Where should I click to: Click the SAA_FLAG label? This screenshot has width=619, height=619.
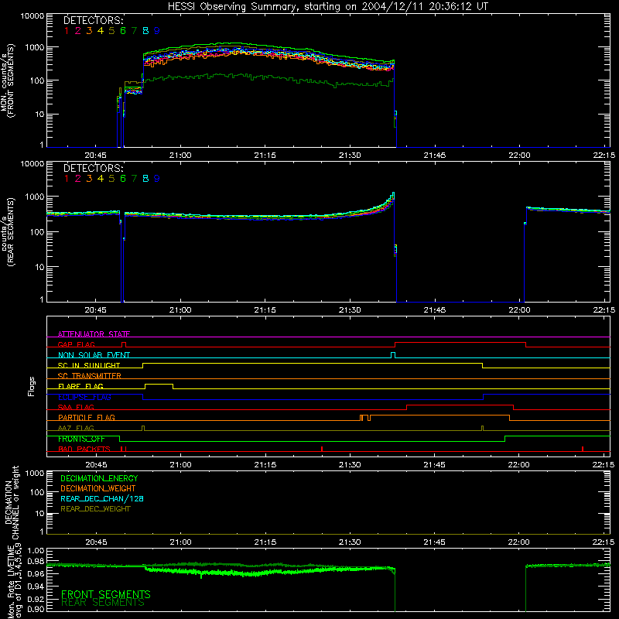[x=76, y=407]
